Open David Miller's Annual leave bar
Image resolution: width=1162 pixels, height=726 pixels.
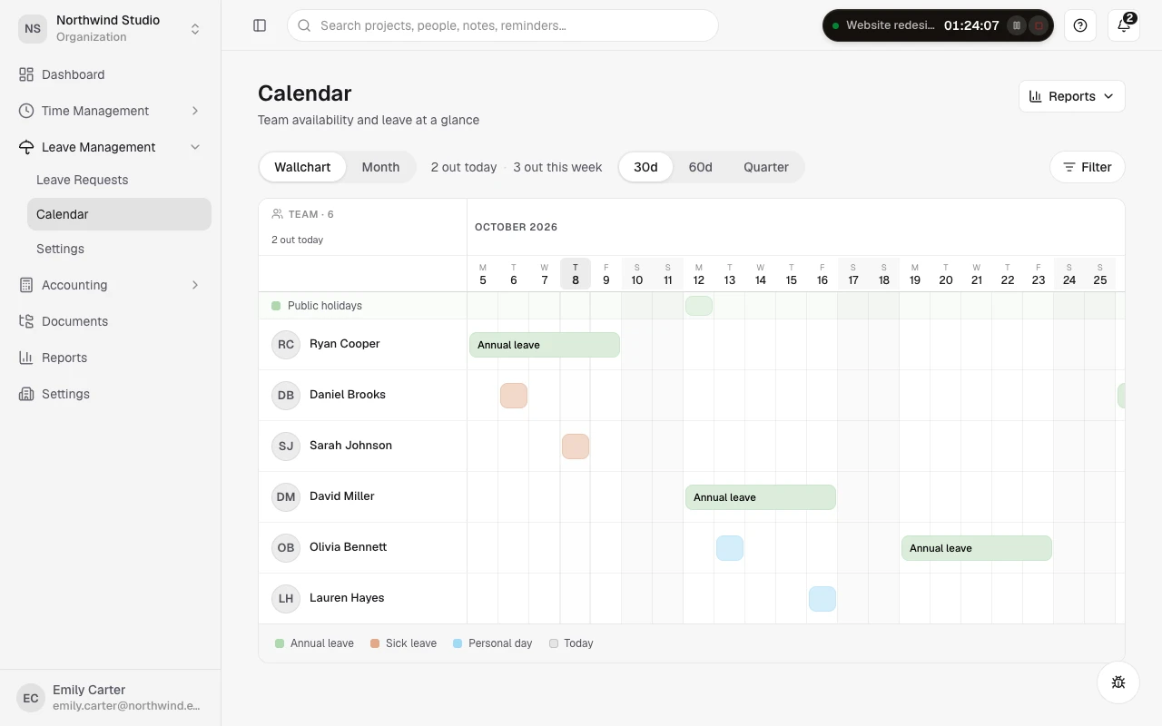[761, 497]
